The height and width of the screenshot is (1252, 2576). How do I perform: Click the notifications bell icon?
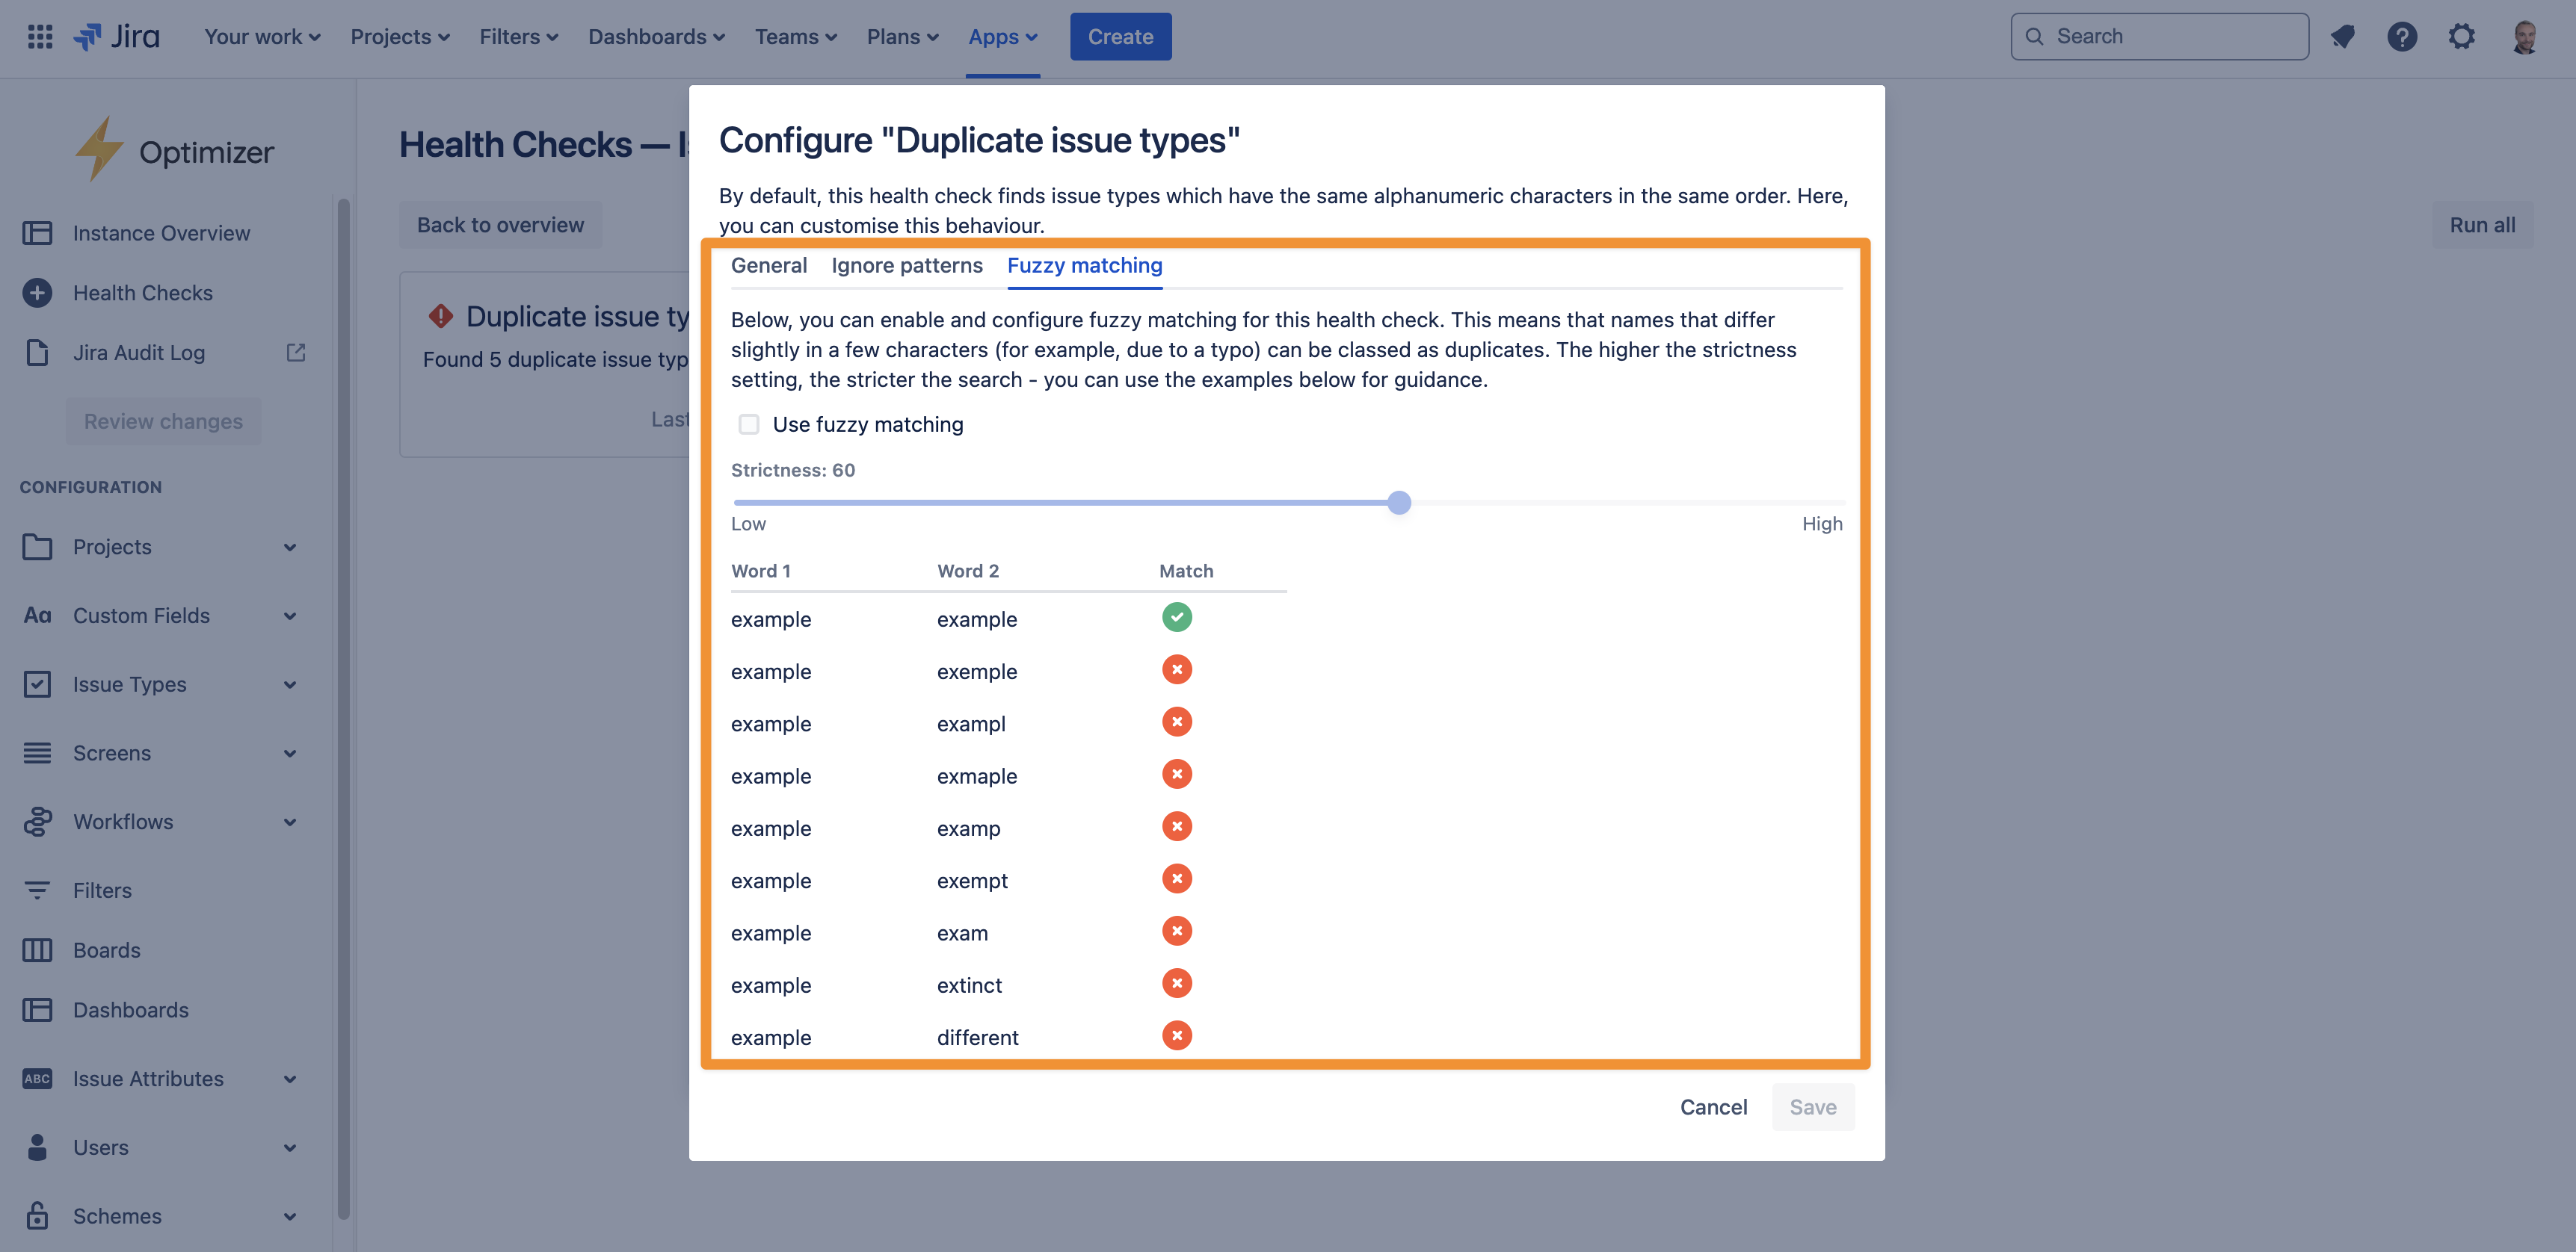point(2342,37)
